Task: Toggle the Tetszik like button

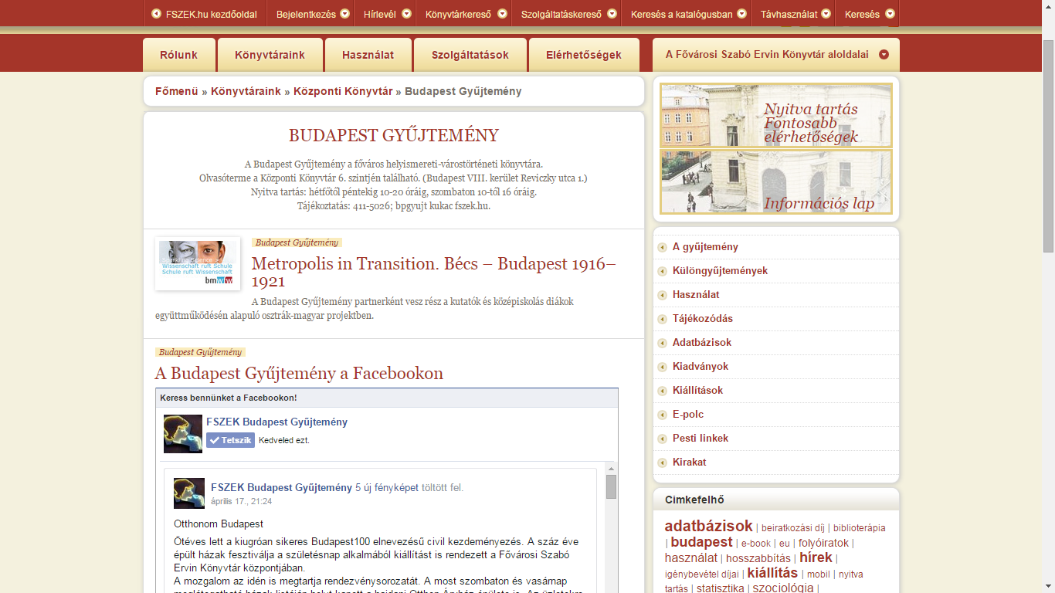Action: [230, 440]
